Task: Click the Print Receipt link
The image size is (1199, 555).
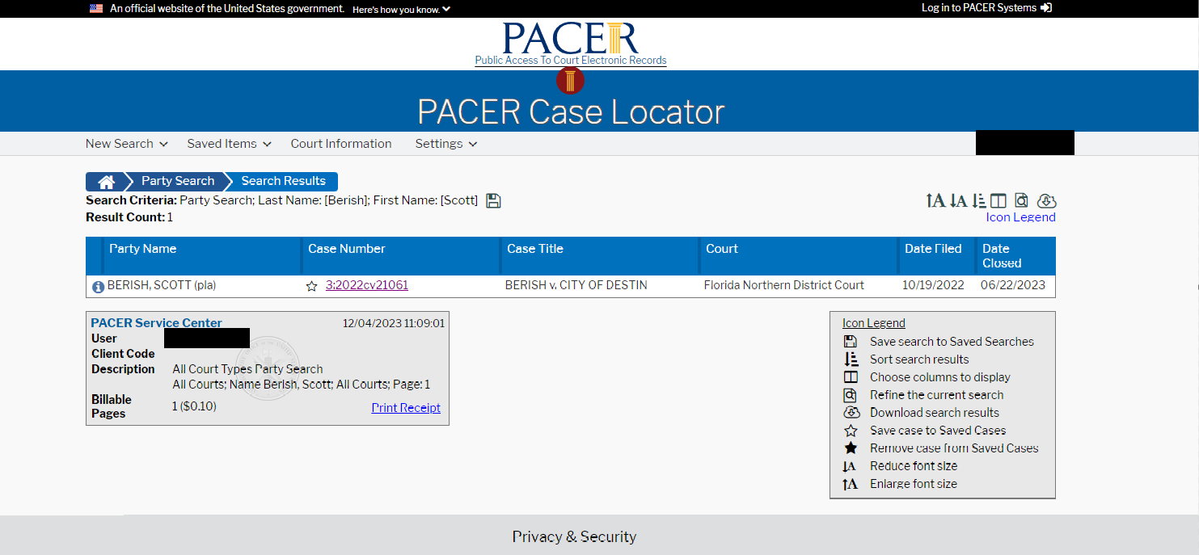Action: [406, 408]
